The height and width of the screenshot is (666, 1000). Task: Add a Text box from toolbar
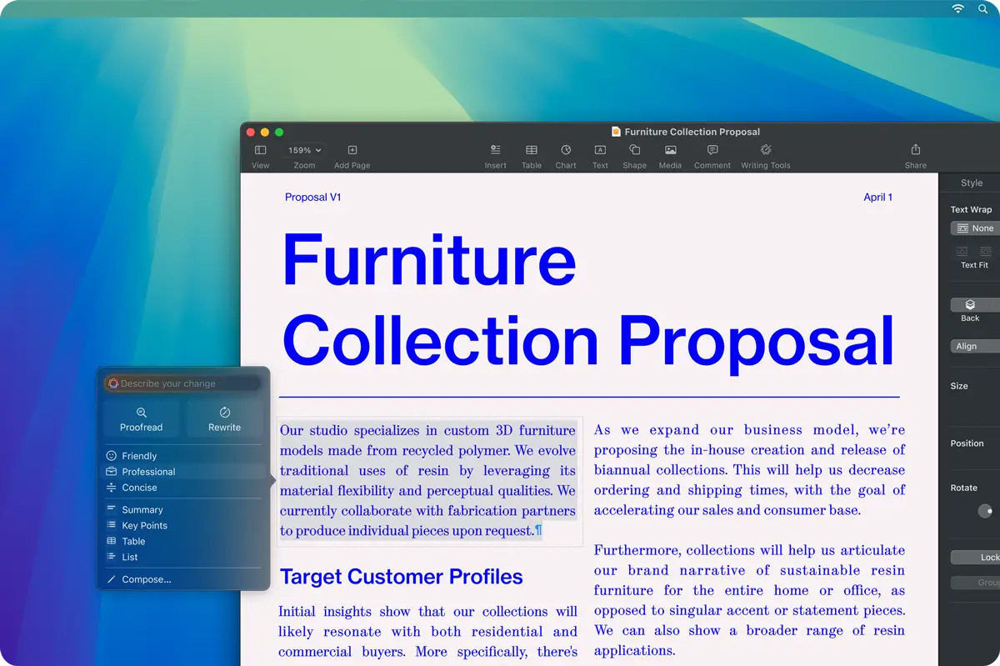[600, 150]
